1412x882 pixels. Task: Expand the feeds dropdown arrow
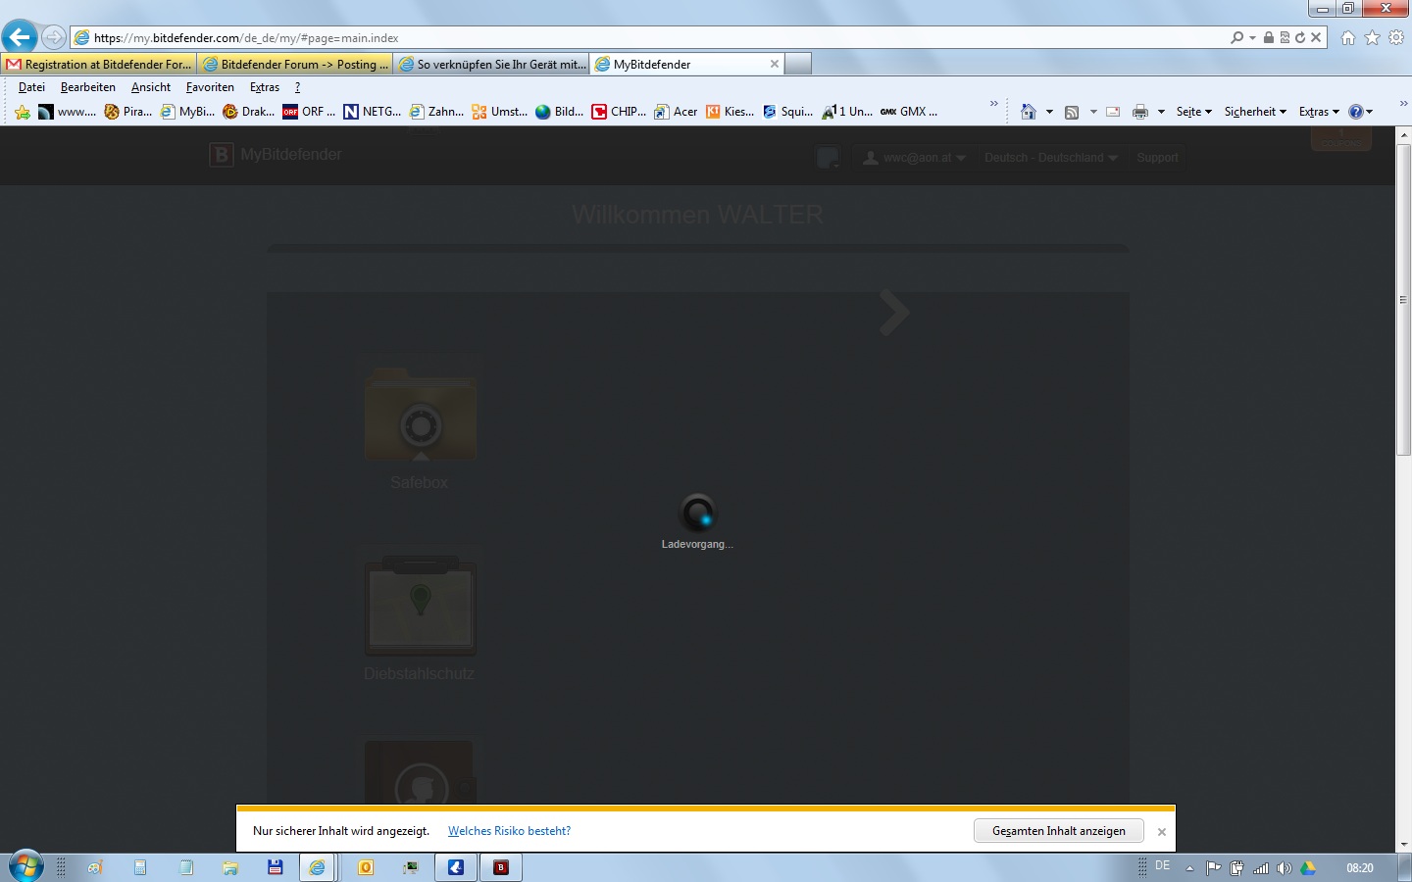[1093, 112]
